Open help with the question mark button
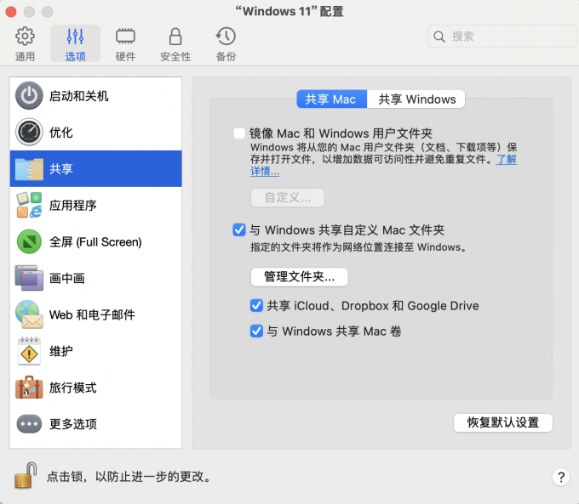 [561, 477]
